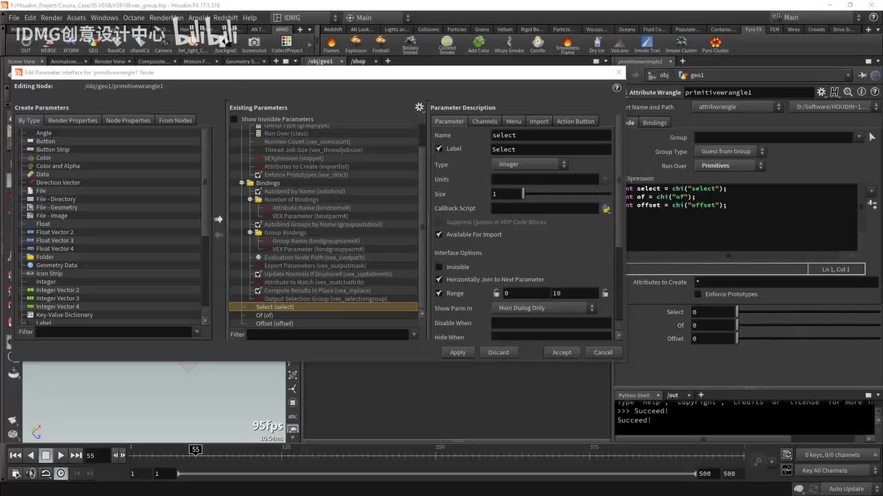Open Show Parm In dropdown

544,308
